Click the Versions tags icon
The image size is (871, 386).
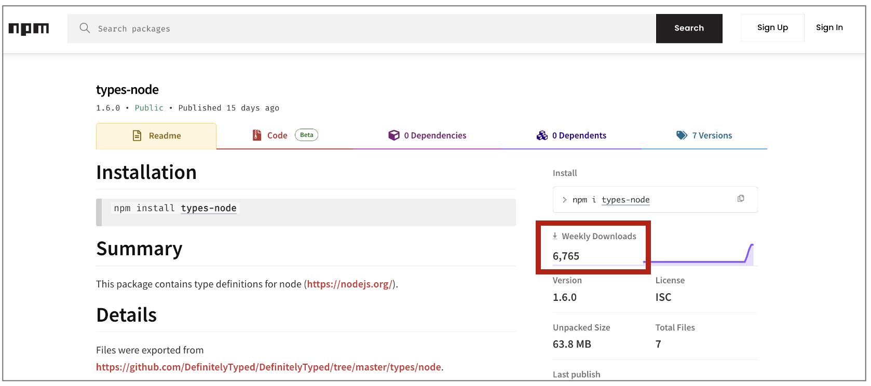point(682,135)
